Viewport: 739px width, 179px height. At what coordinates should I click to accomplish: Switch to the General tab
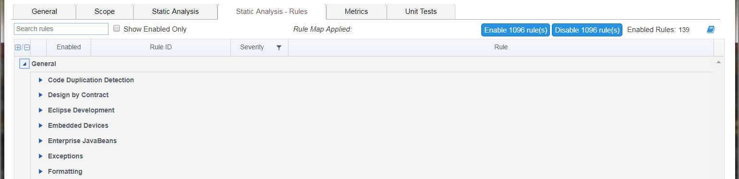[x=44, y=11]
